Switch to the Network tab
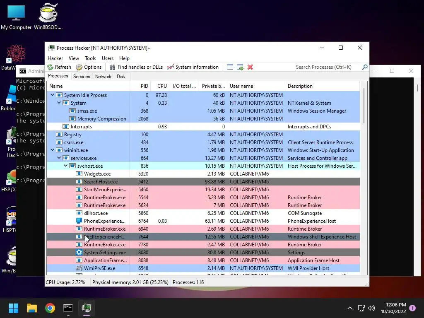 103,77
